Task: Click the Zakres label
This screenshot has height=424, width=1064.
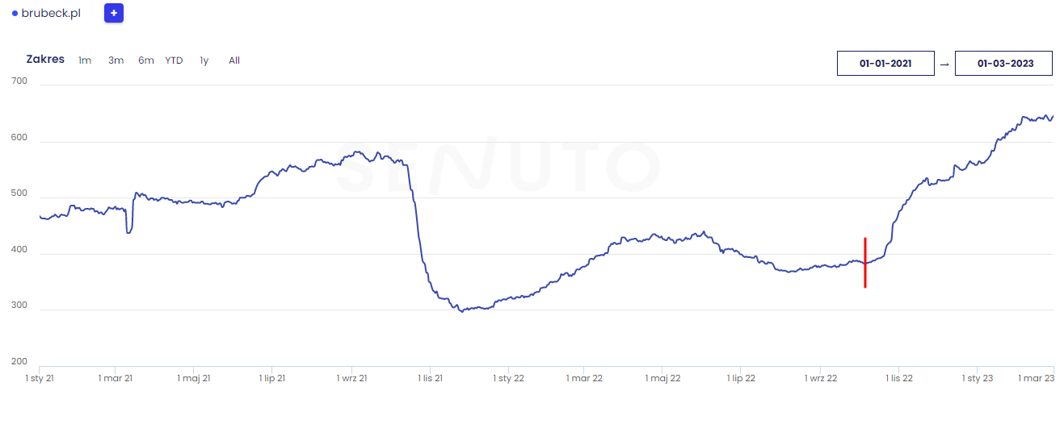Action: pyautogui.click(x=45, y=60)
